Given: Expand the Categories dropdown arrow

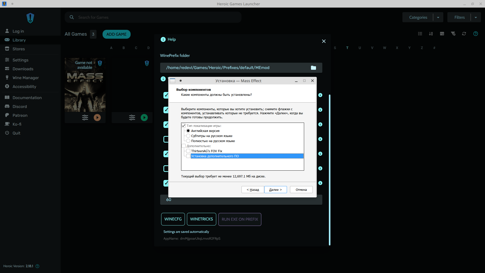Looking at the screenshot, I should point(438,17).
